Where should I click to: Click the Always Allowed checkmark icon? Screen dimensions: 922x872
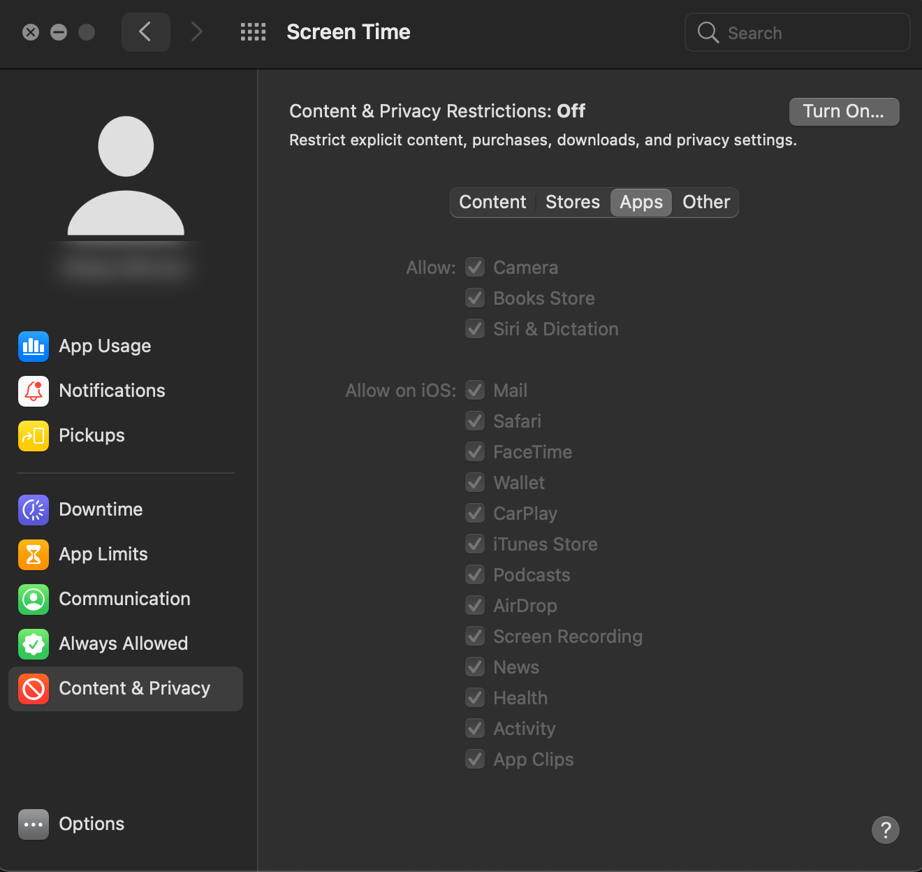[34, 644]
